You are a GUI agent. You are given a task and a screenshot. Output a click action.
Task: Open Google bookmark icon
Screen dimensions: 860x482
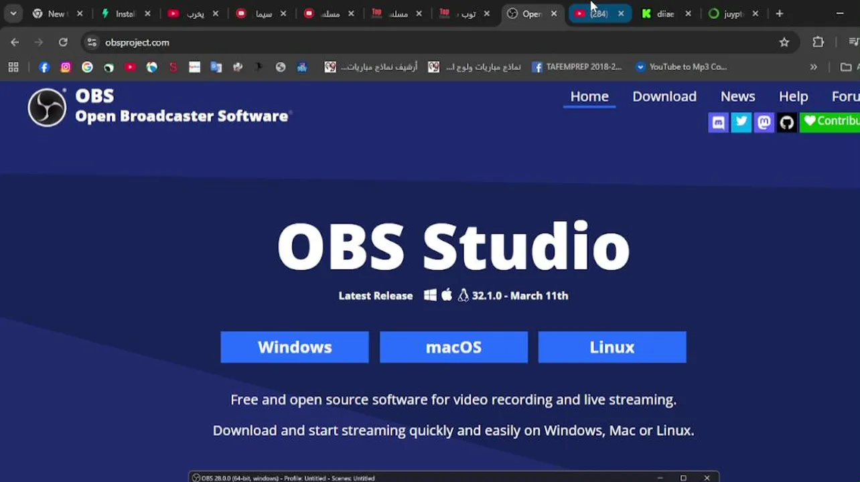click(87, 67)
